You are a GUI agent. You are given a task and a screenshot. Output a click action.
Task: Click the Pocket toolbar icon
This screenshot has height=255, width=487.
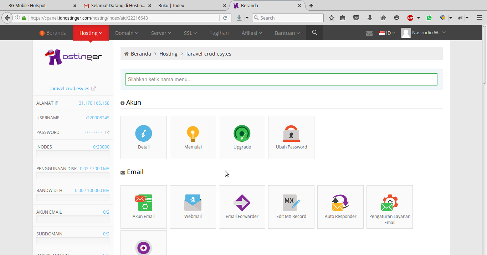coord(356,18)
